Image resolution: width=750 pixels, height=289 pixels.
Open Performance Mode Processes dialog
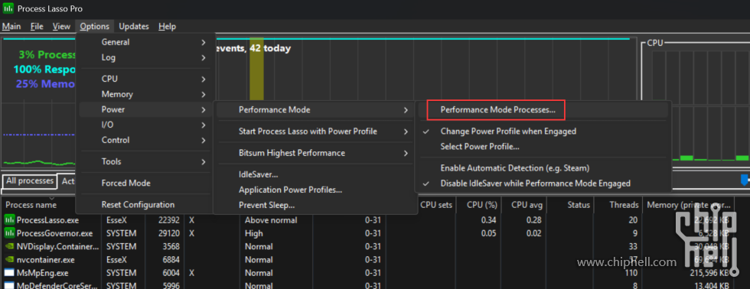pyautogui.click(x=498, y=110)
